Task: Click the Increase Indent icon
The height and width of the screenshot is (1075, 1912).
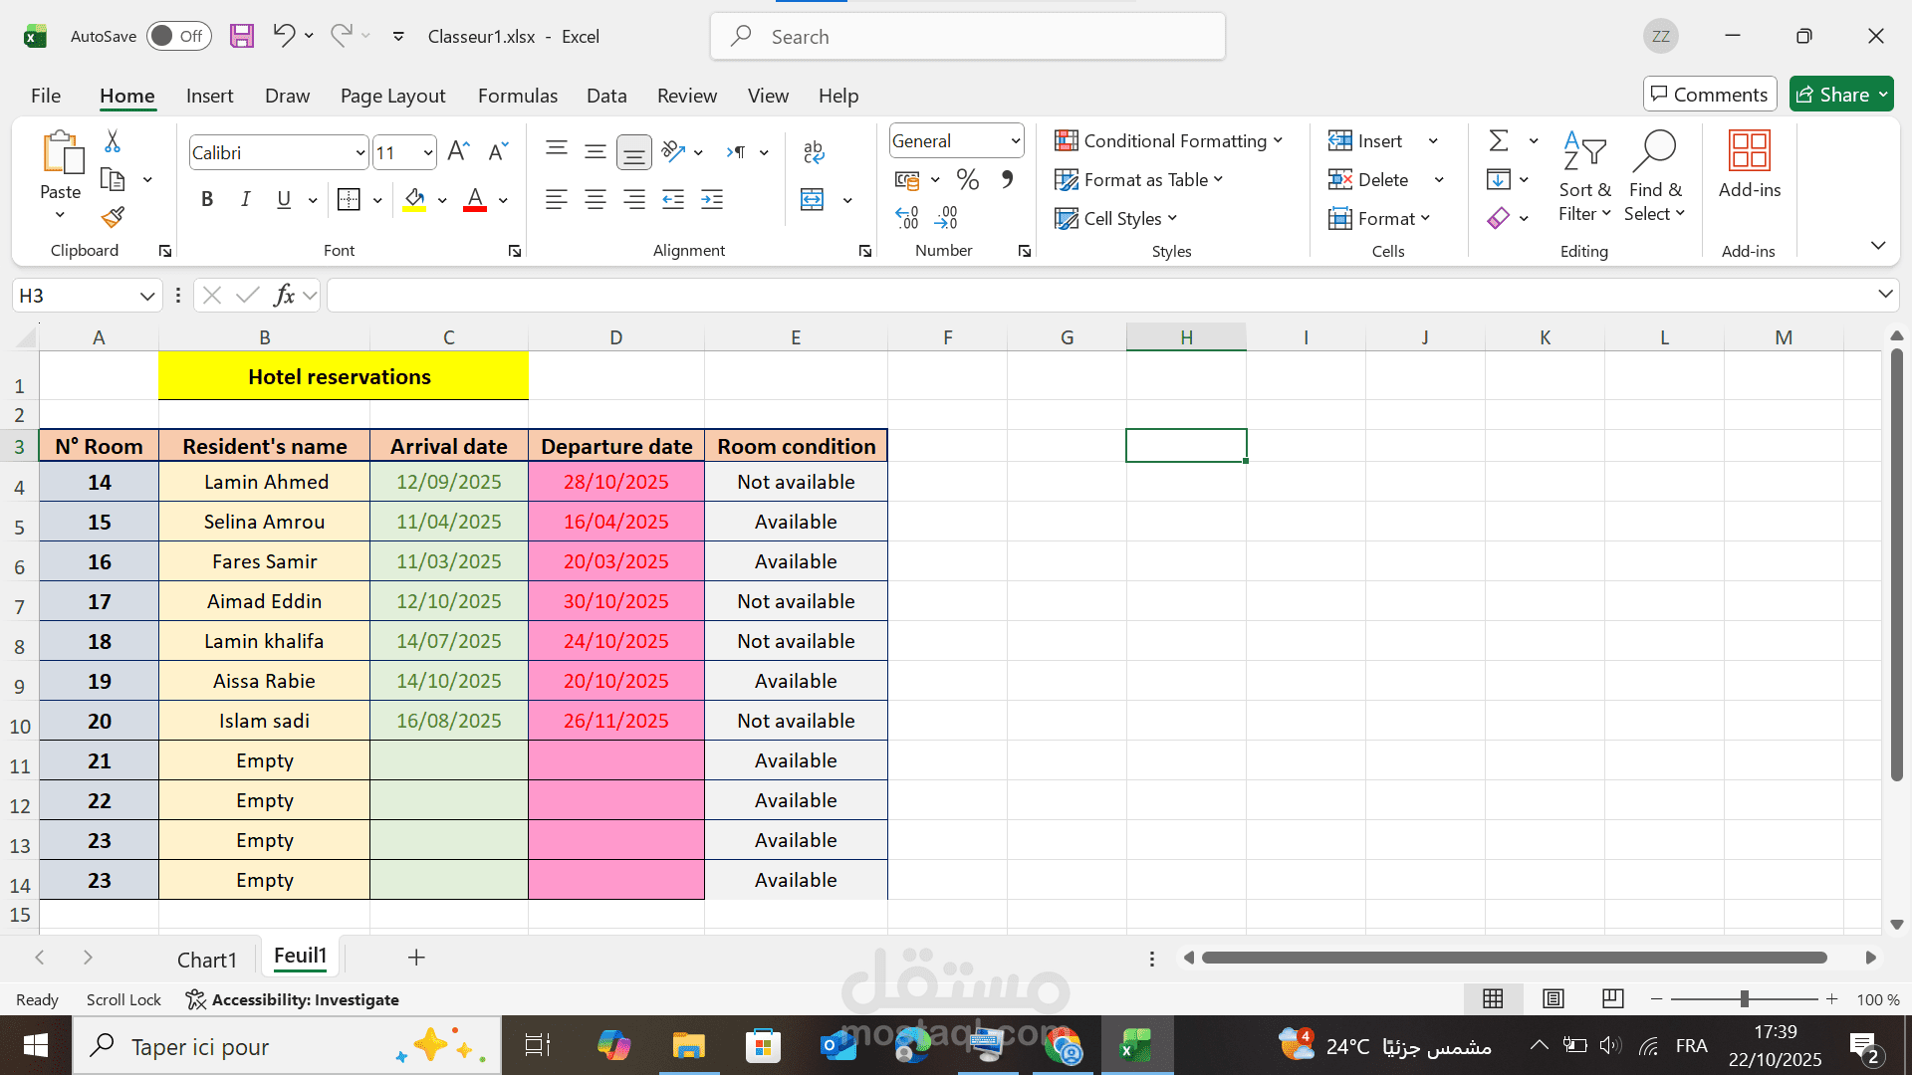Action: (x=712, y=199)
